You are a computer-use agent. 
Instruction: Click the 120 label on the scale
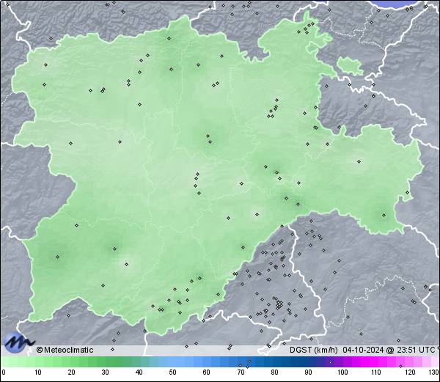(x=410, y=372)
